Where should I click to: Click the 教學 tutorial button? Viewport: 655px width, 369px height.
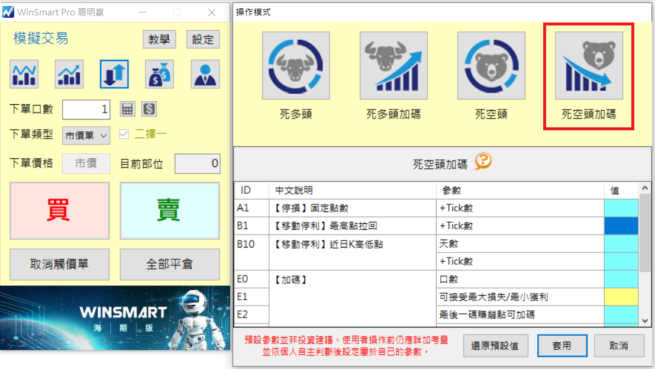click(x=159, y=39)
